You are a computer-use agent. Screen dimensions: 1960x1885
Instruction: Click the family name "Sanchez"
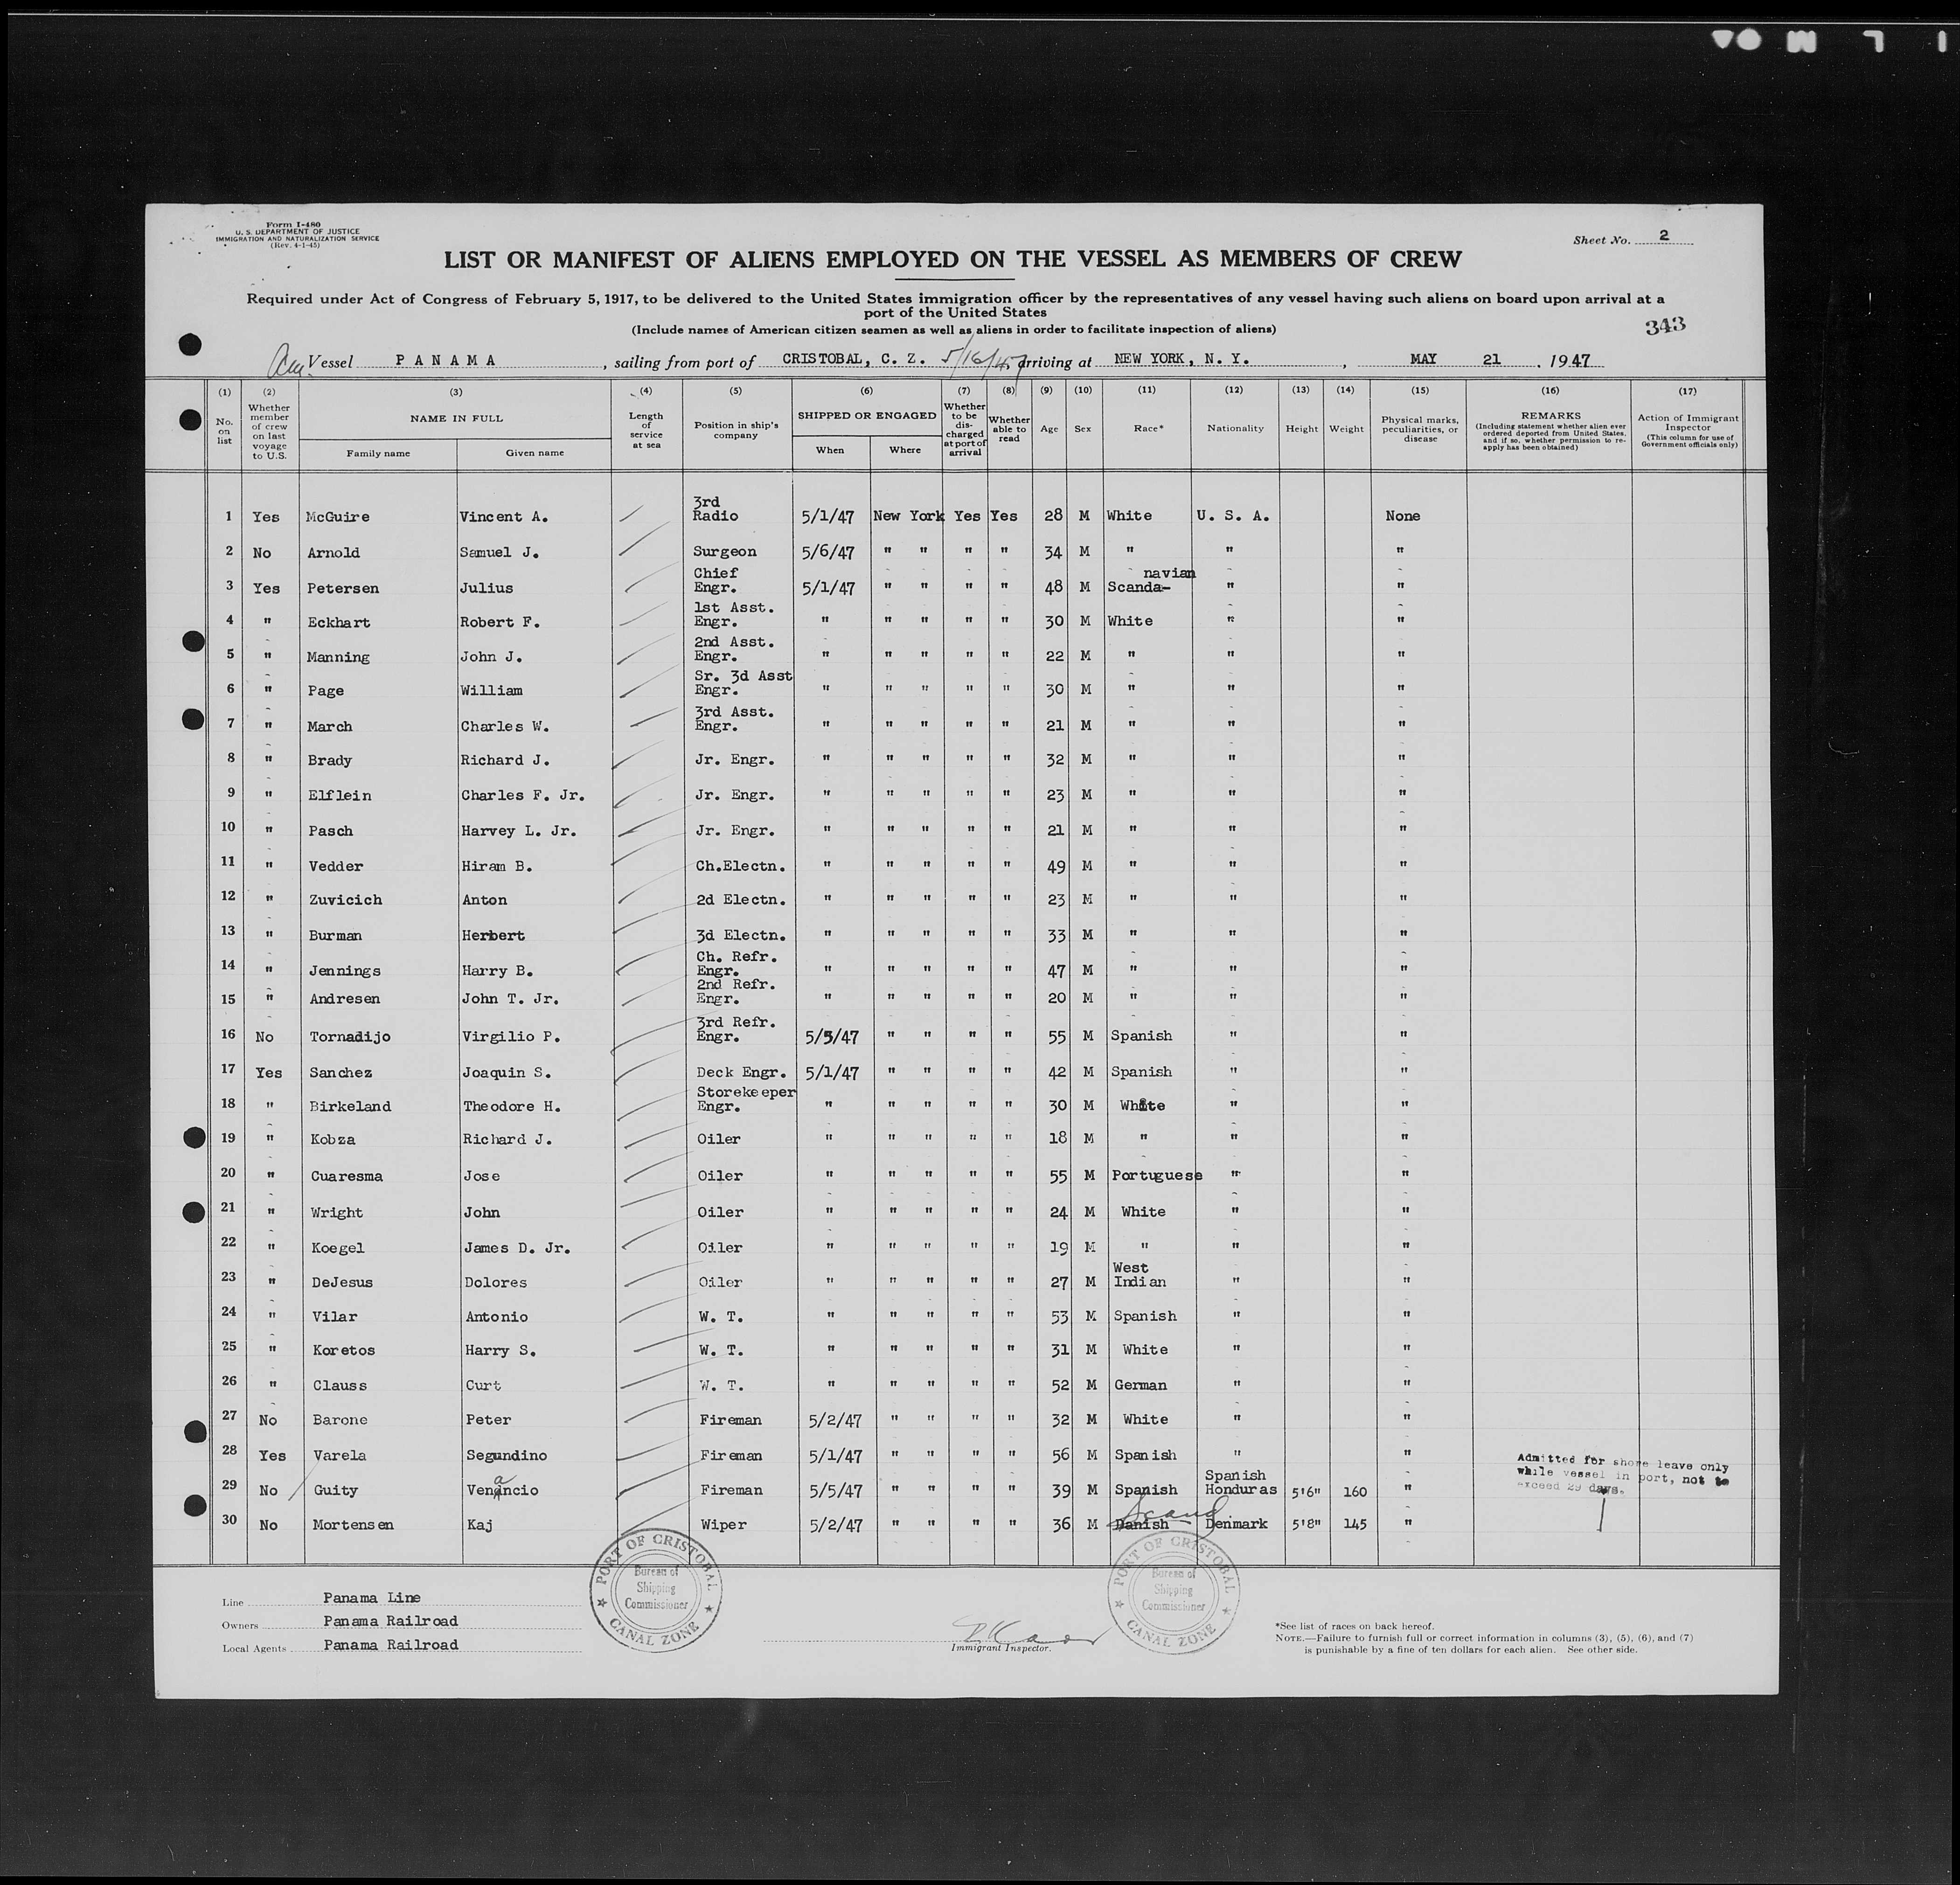pos(341,1073)
